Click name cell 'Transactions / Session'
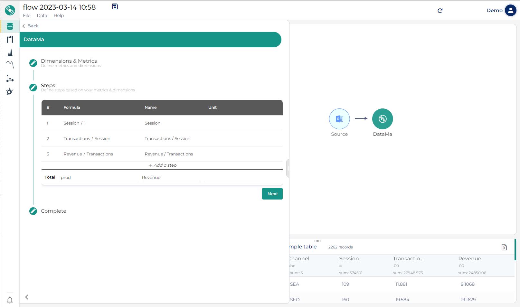 167,138
